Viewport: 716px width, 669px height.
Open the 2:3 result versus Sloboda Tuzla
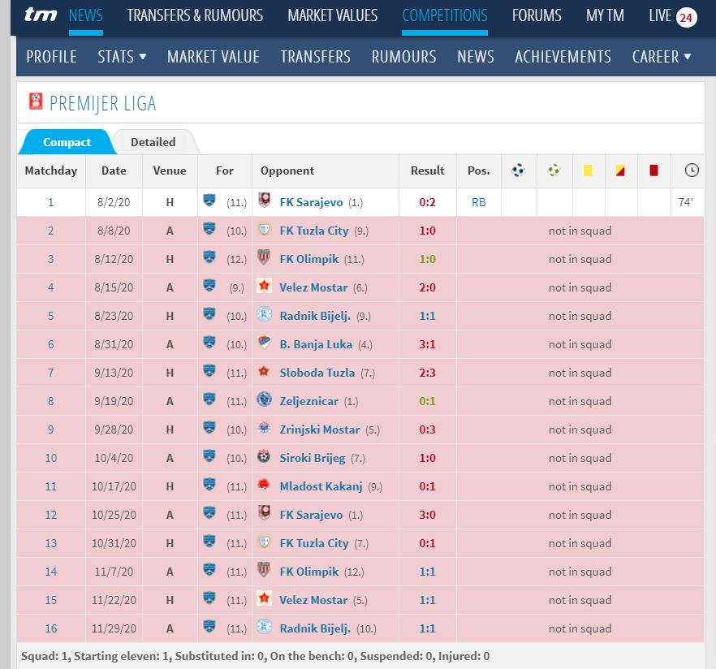pos(427,373)
